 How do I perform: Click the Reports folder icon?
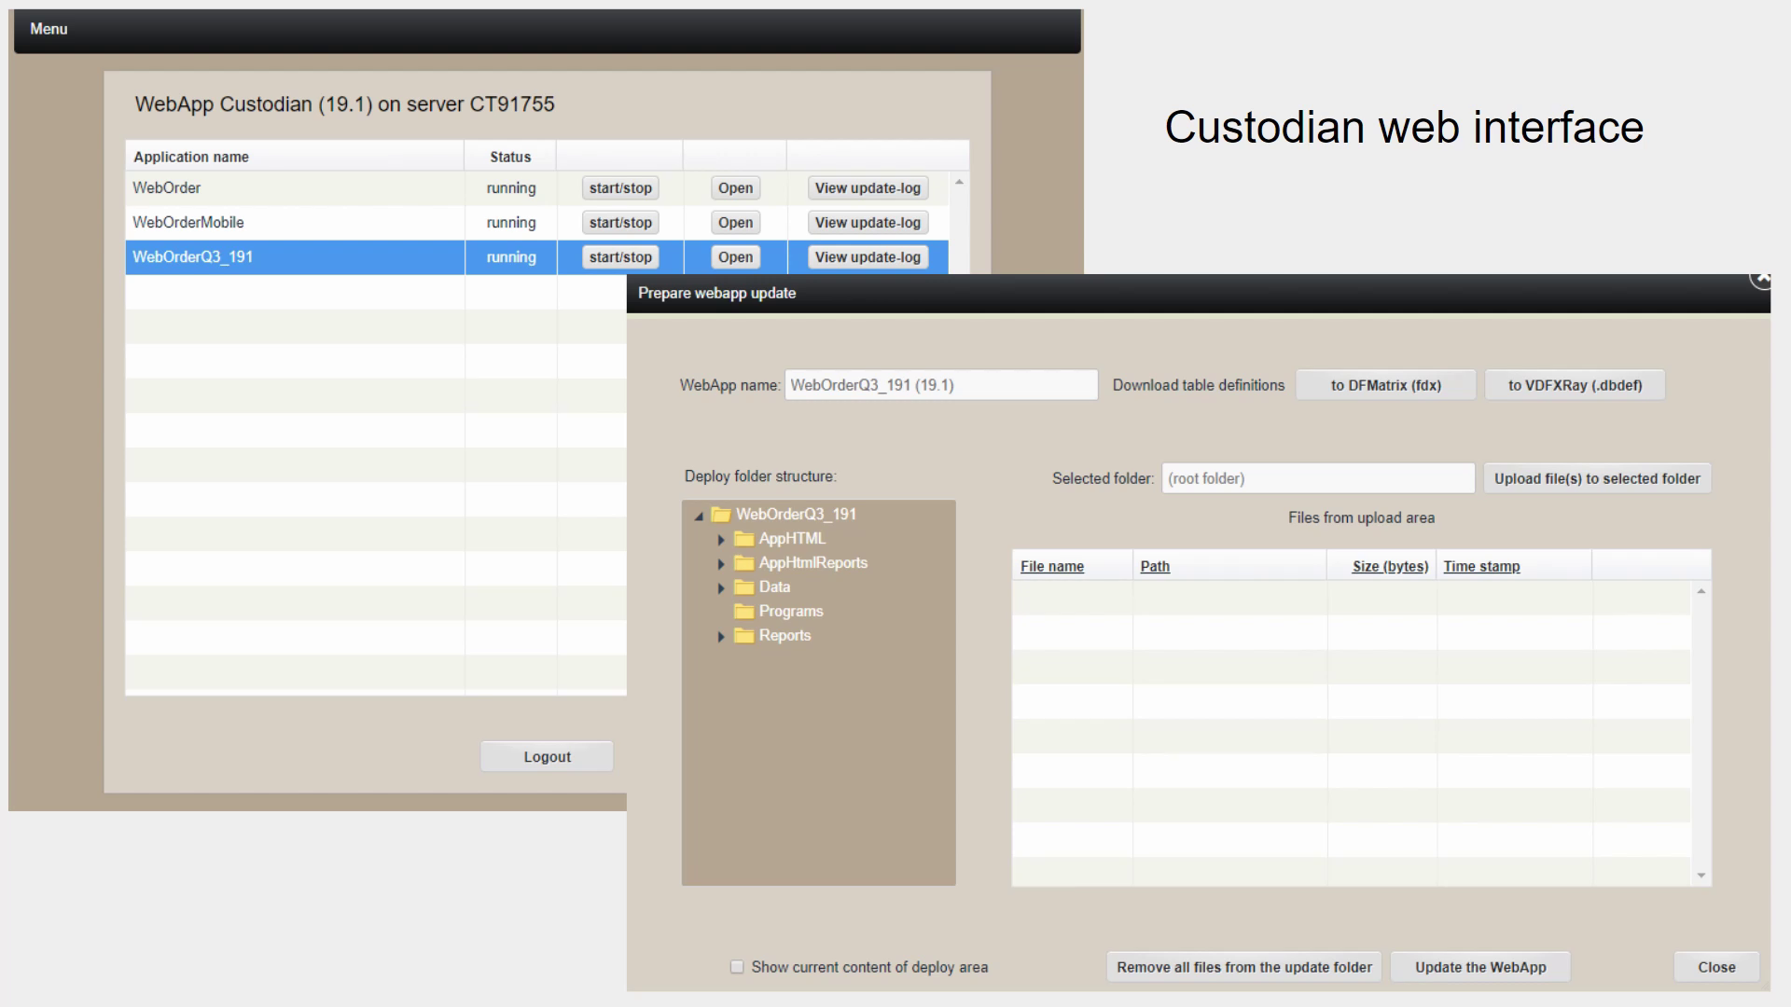tap(743, 636)
